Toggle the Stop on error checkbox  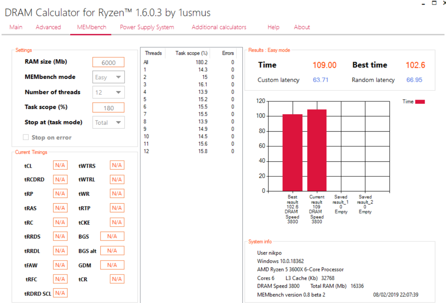coord(26,137)
